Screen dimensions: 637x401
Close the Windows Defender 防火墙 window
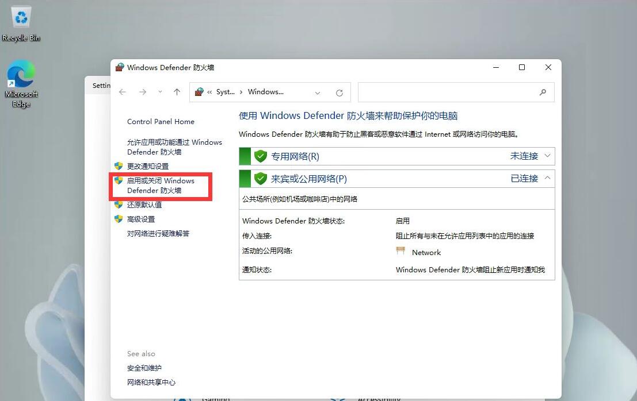(548, 67)
